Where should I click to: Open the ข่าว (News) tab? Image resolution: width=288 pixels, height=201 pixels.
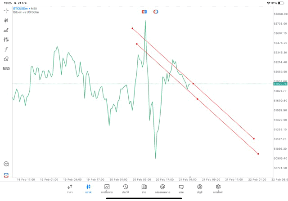[144, 188]
